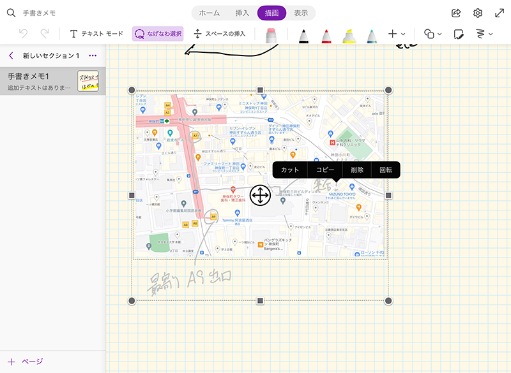Click the 神保町タワー red pin on map
The image size is (511, 373).
pos(233,189)
